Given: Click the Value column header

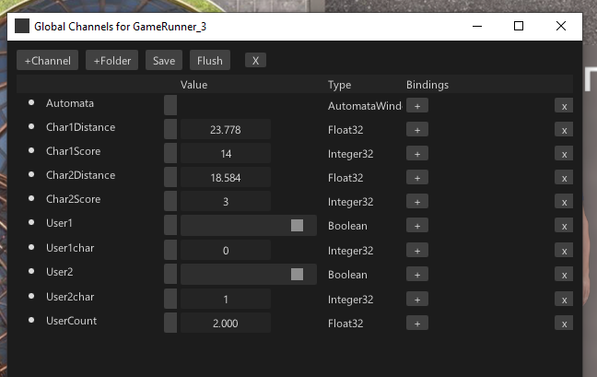Looking at the screenshot, I should pos(193,85).
